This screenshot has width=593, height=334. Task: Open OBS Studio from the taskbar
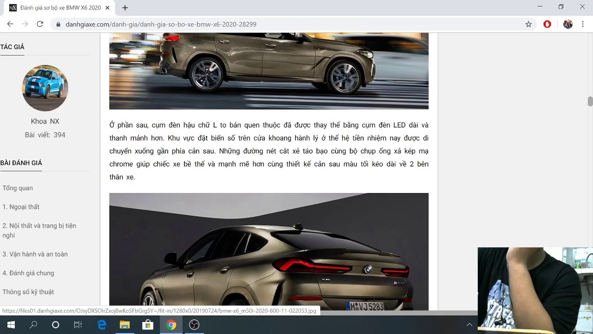tap(194, 325)
